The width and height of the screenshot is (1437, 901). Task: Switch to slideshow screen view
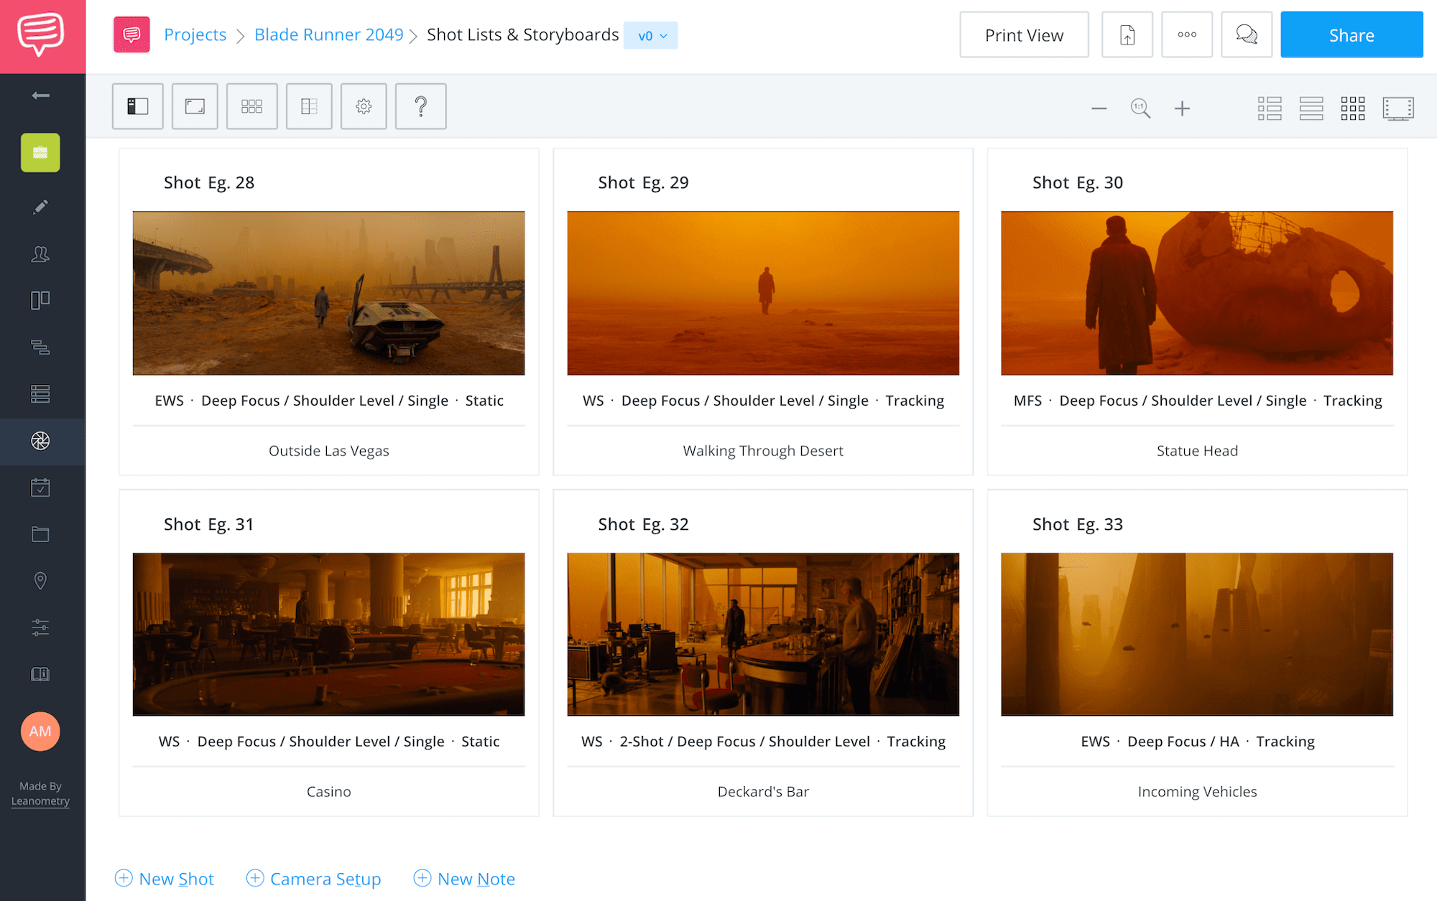(1398, 108)
